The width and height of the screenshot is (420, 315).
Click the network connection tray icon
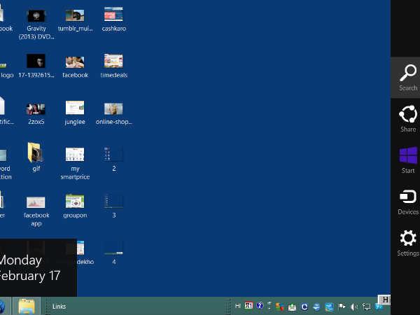click(366, 307)
